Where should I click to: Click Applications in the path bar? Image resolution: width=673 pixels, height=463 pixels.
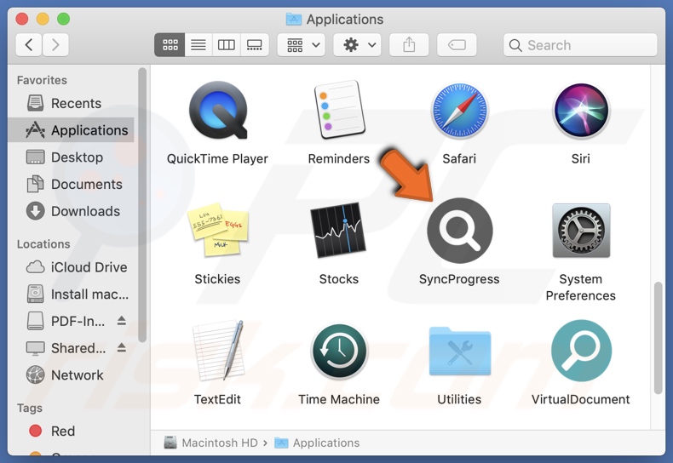coord(317,443)
